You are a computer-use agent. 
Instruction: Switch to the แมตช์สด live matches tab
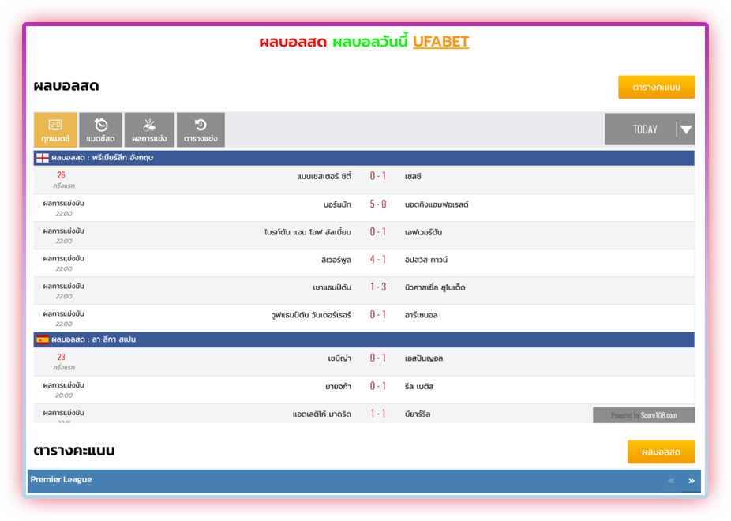101,129
